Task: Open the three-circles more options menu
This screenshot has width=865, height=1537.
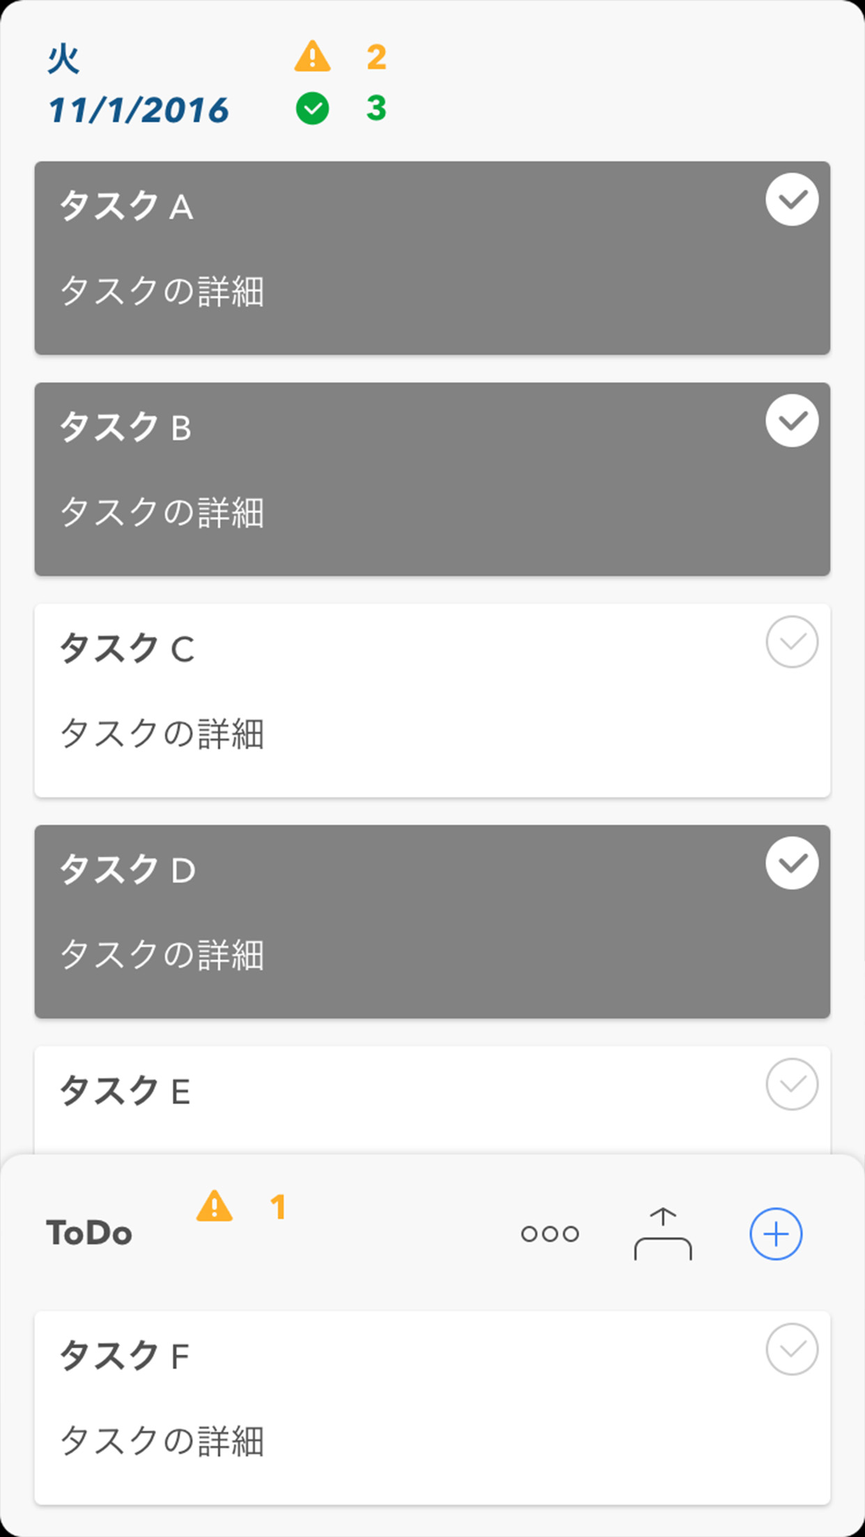Action: click(550, 1233)
